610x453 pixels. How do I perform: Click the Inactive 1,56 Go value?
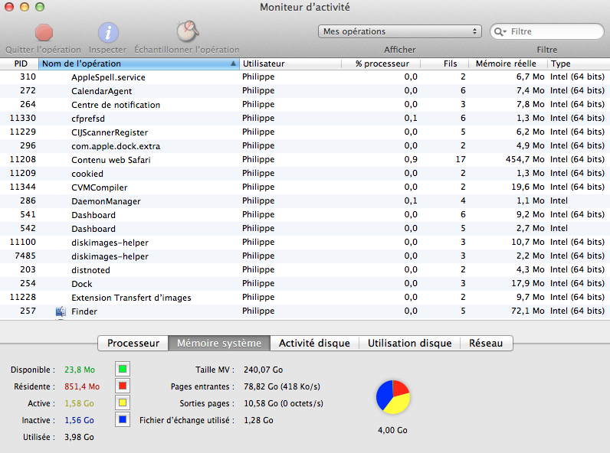[x=80, y=420]
